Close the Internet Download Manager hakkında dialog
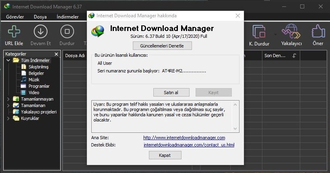This screenshot has height=173, width=330. (x=238, y=16)
